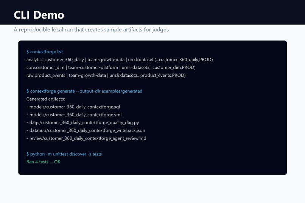Image resolution: width=305 pixels, height=203 pixels.
Task: Click the core.customer_dim output row
Action: point(111,67)
